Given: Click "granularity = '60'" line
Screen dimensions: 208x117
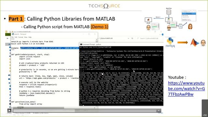Looking at the screenshot, I should point(28,71).
